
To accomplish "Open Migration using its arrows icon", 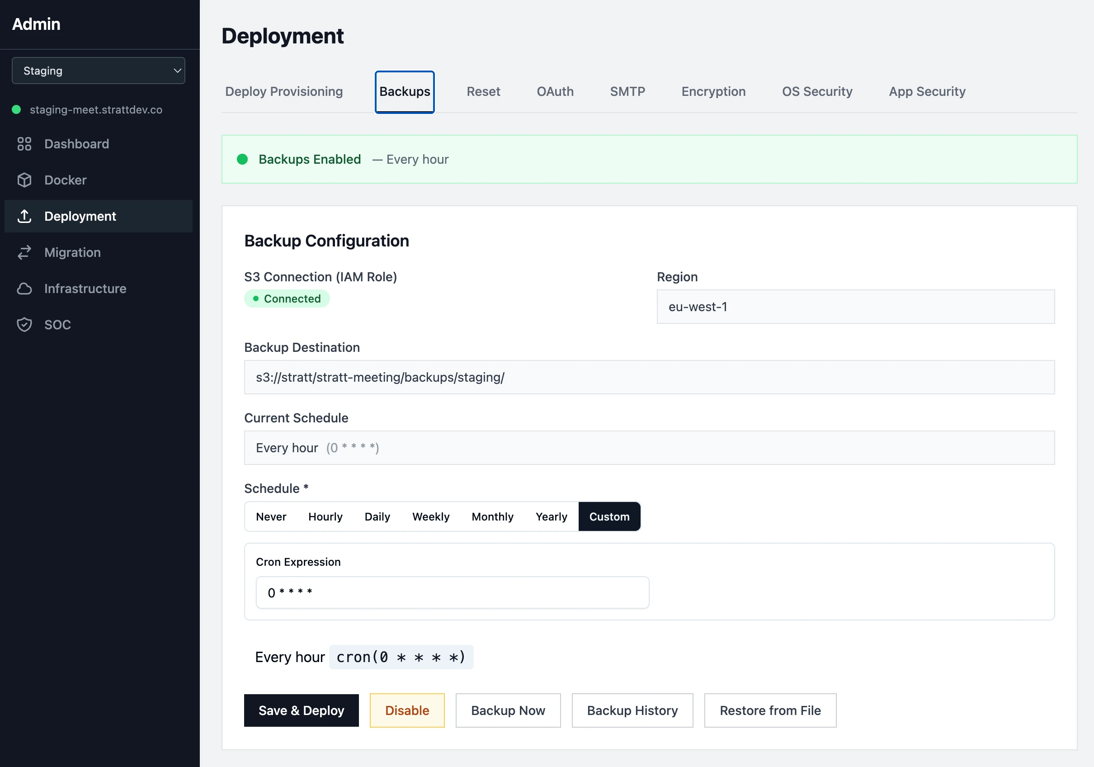I will (x=25, y=252).
